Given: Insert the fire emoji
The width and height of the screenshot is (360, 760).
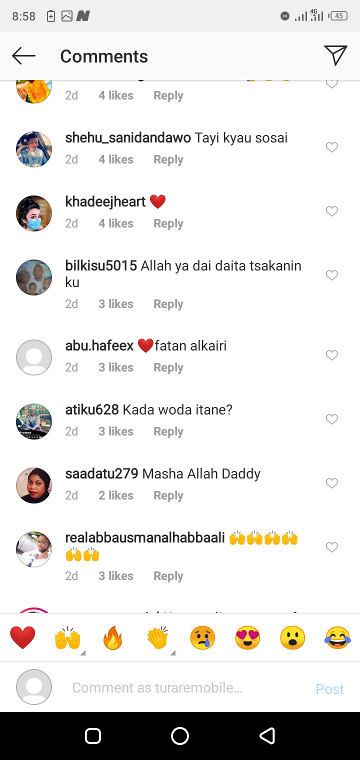Looking at the screenshot, I should (x=112, y=638).
